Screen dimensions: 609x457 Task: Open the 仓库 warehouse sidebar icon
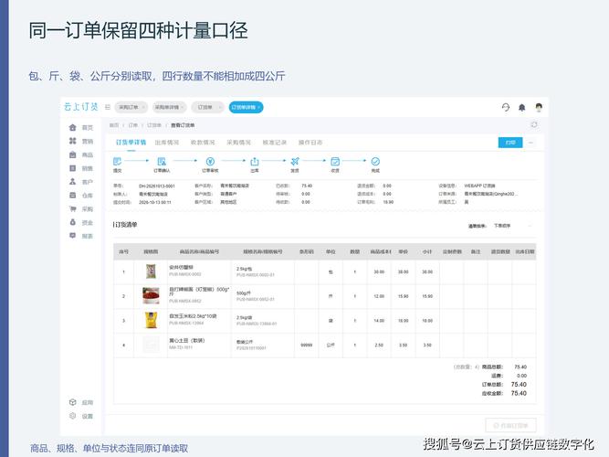tap(73, 196)
